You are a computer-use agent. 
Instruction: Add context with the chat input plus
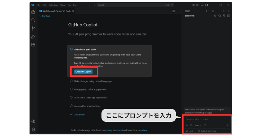pyautogui.click(x=187, y=126)
